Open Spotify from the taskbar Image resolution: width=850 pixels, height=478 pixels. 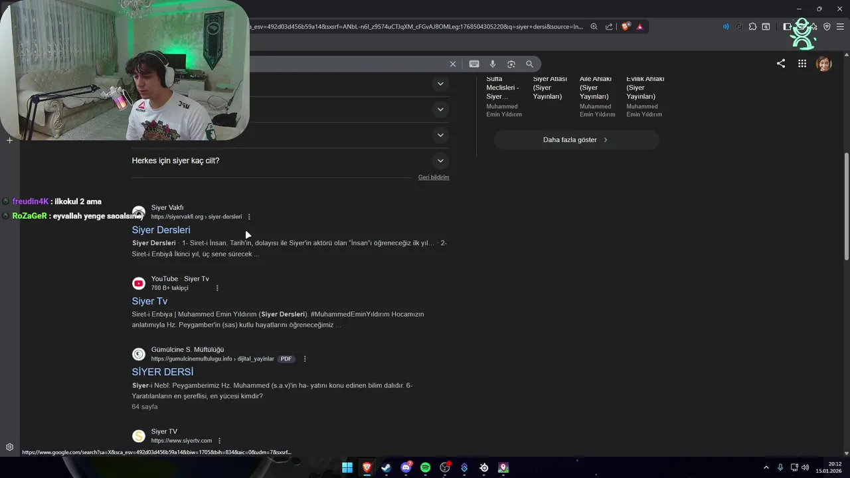tap(425, 467)
